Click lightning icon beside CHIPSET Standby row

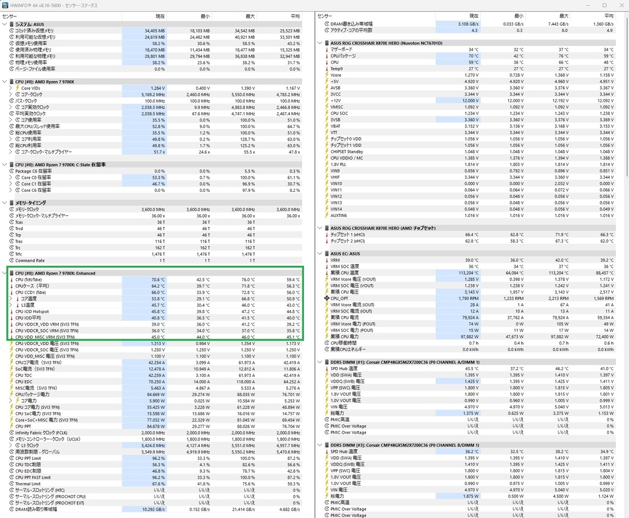click(327, 152)
